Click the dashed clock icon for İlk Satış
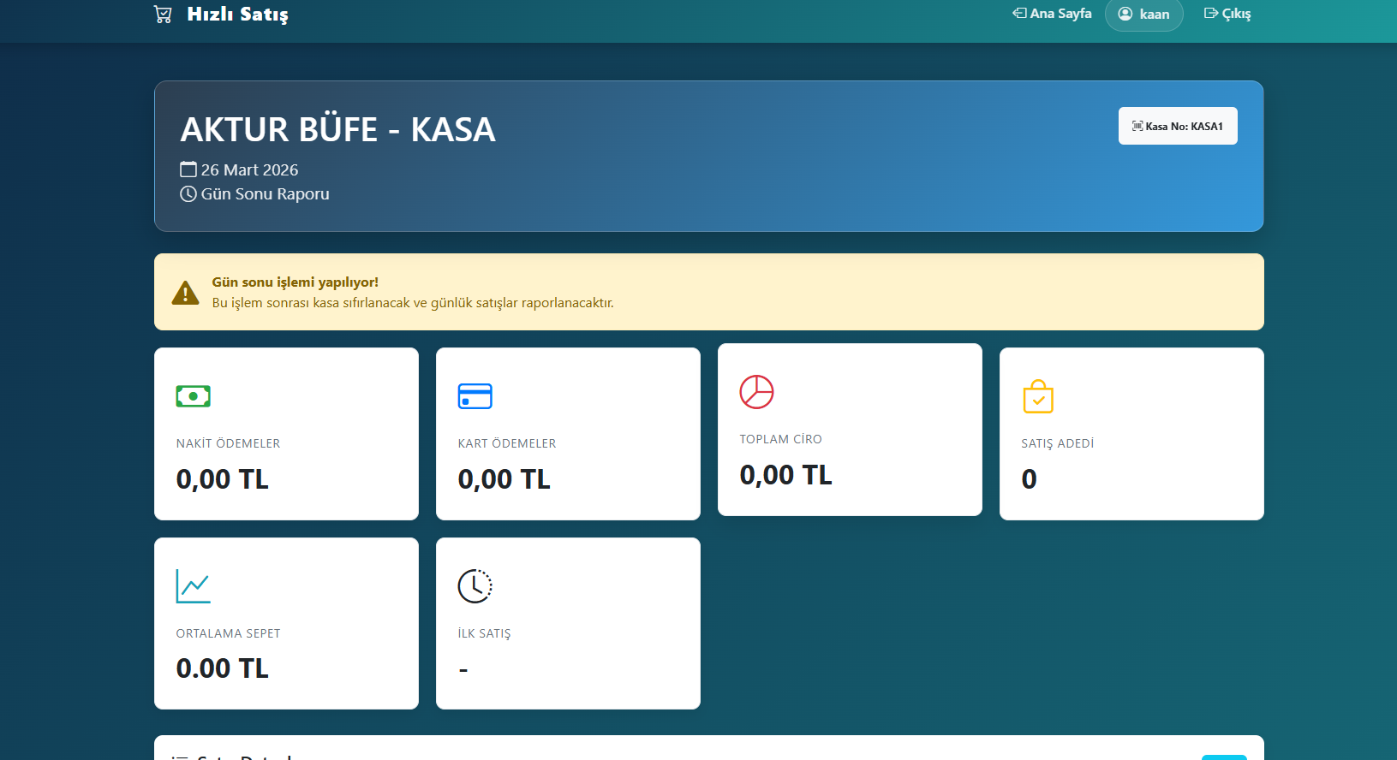Image resolution: width=1397 pixels, height=760 pixels. pyautogui.click(x=475, y=586)
